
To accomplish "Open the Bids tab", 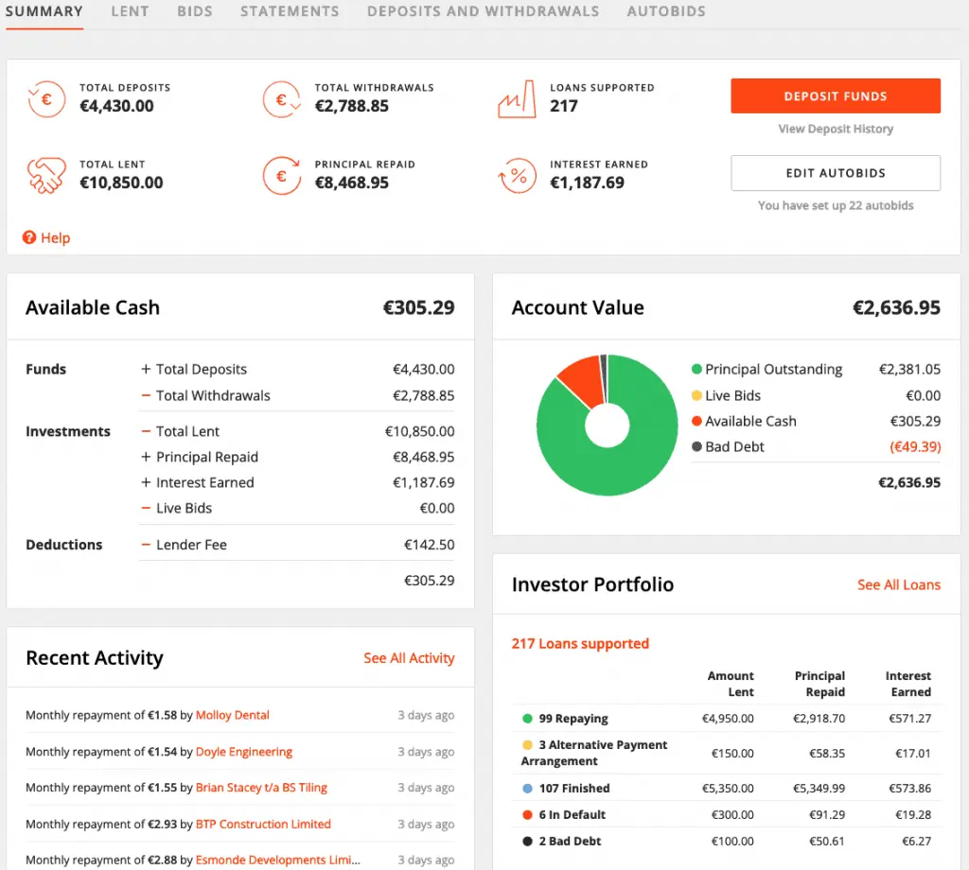I will [x=195, y=11].
